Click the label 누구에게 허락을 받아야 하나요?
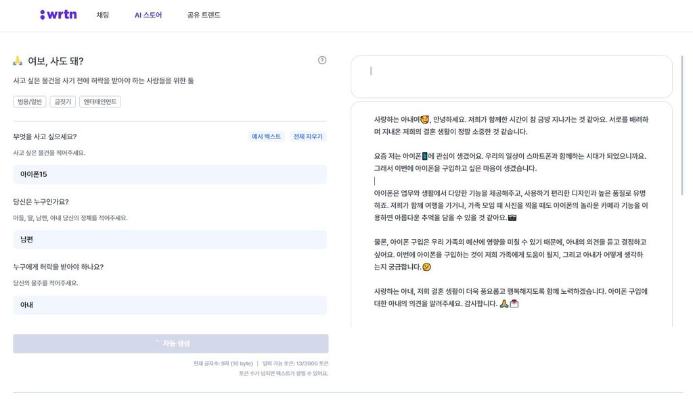The width and height of the screenshot is (693, 402). [58, 267]
